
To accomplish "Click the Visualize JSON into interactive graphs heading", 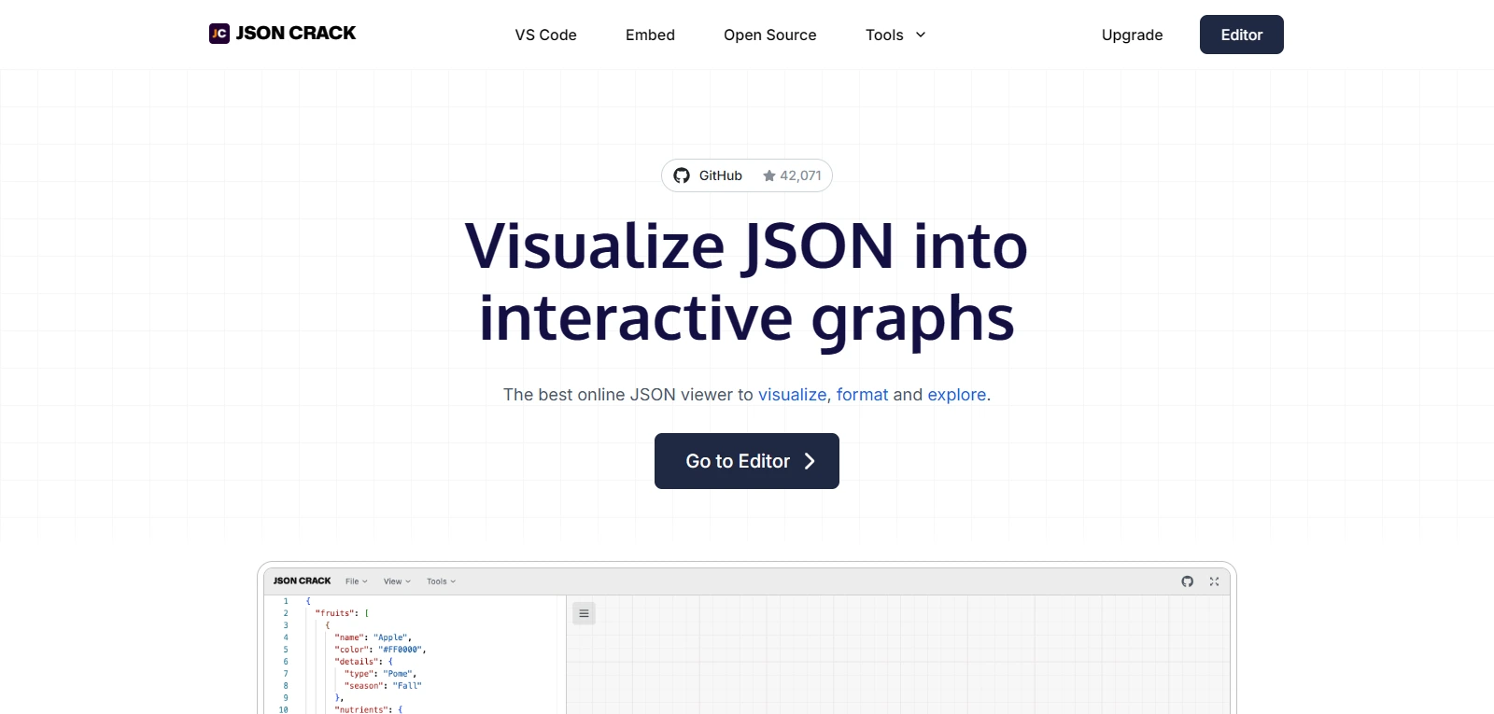I will [x=747, y=282].
